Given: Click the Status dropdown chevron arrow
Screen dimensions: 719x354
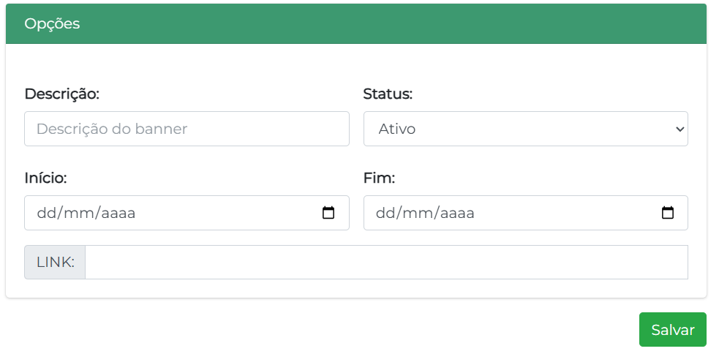Looking at the screenshot, I should coord(680,129).
